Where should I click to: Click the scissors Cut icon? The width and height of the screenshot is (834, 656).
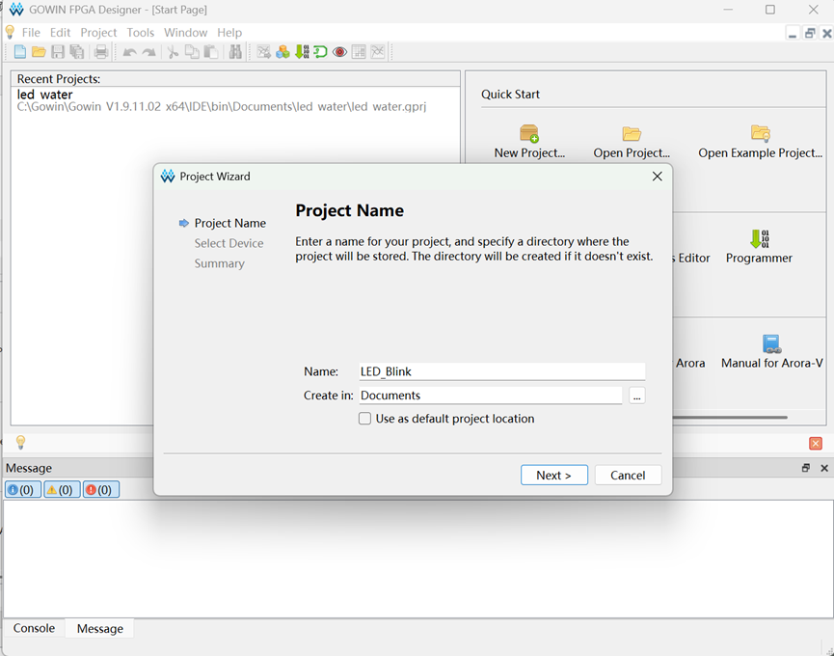[173, 51]
